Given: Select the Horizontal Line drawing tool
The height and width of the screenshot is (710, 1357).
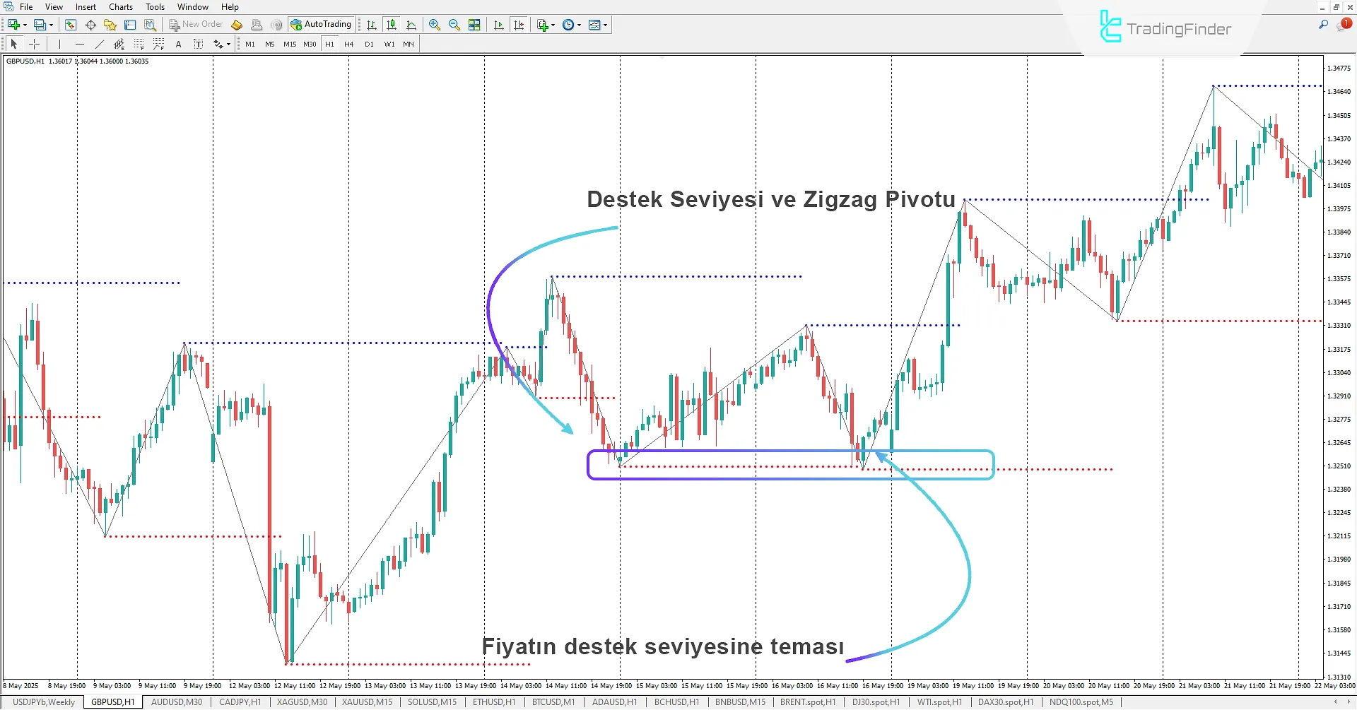Looking at the screenshot, I should [x=80, y=43].
